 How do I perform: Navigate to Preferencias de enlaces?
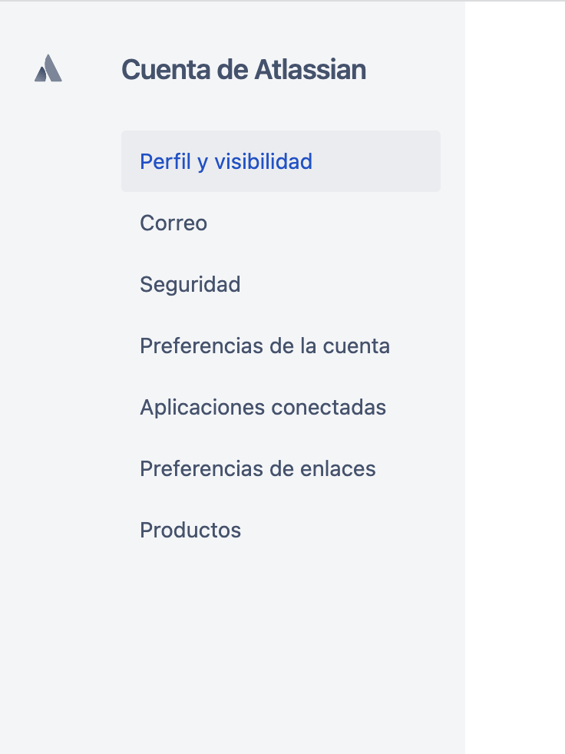[x=258, y=469]
